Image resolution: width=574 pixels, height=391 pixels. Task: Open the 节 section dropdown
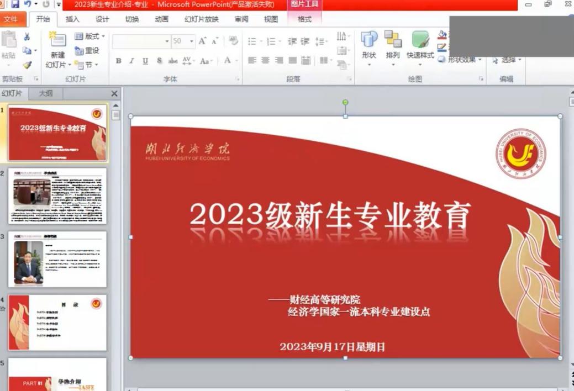(86, 65)
